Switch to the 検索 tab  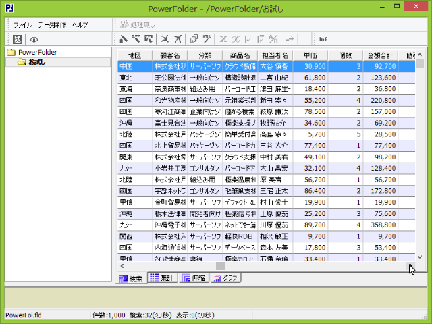pyautogui.click(x=131, y=279)
